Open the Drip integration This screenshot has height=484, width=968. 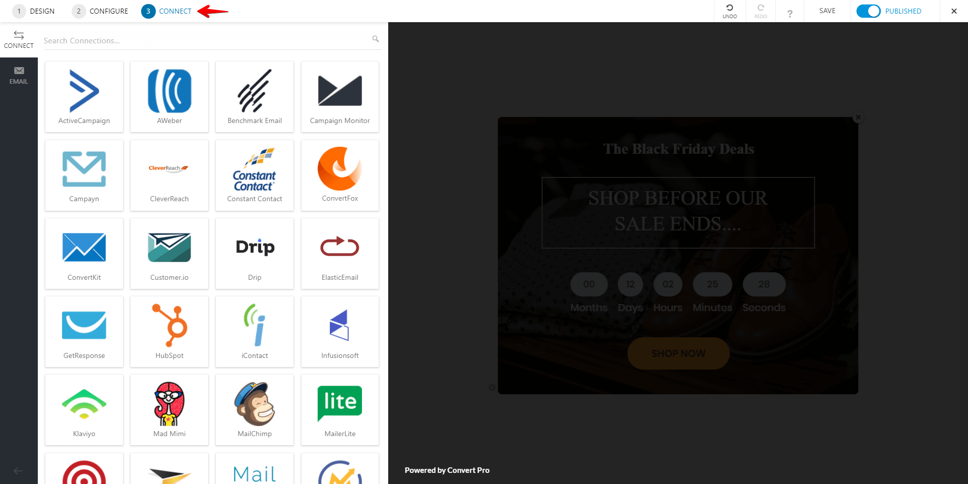[x=255, y=254]
